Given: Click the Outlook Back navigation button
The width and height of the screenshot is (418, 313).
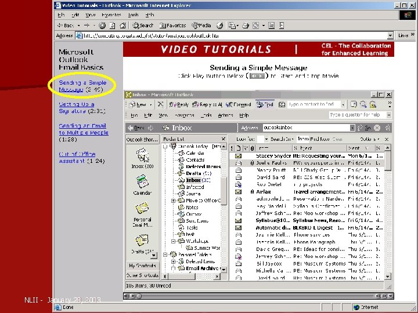Looking at the screenshot, I should coord(136,128).
